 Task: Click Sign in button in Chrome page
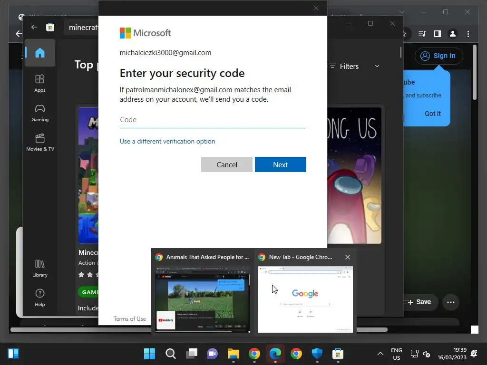(x=438, y=56)
